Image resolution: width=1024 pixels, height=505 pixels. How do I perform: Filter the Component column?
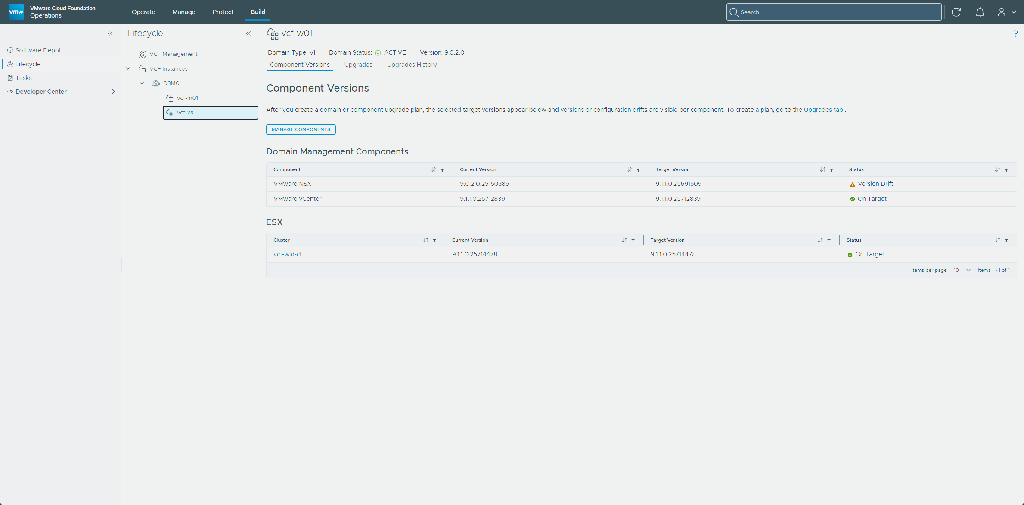(442, 170)
